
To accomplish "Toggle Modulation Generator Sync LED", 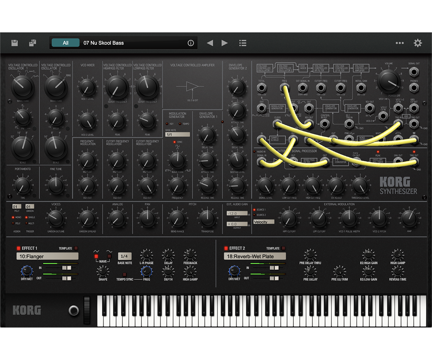I will point(175,142).
